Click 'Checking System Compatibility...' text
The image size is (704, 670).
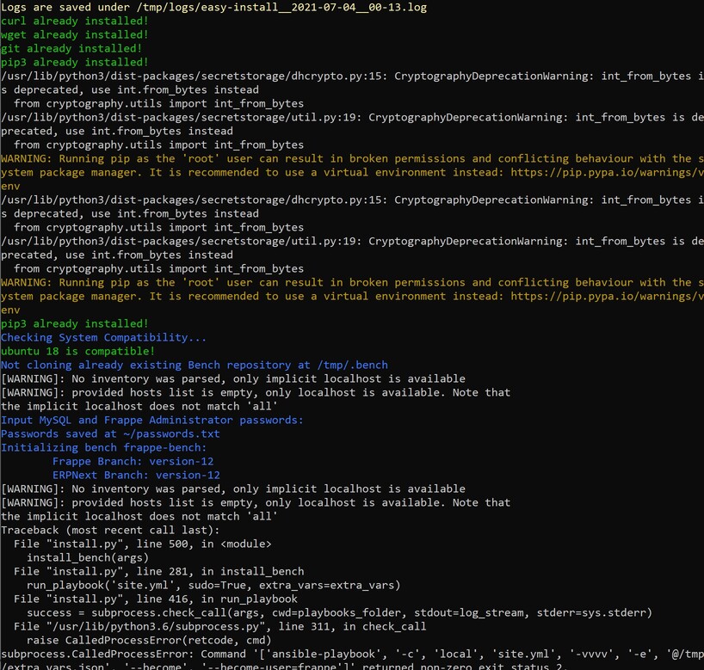click(103, 337)
